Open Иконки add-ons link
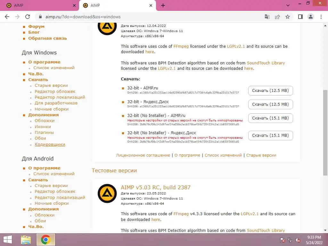Screen dimensions: 328x246 [43, 127]
